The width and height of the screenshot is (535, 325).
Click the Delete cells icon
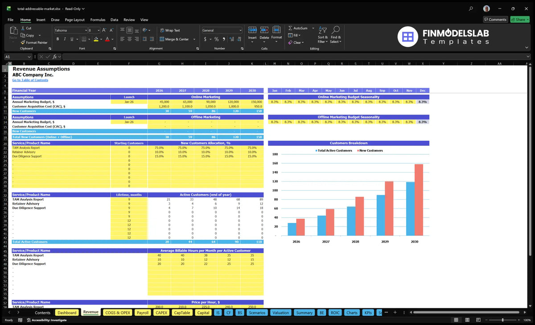click(x=264, y=30)
